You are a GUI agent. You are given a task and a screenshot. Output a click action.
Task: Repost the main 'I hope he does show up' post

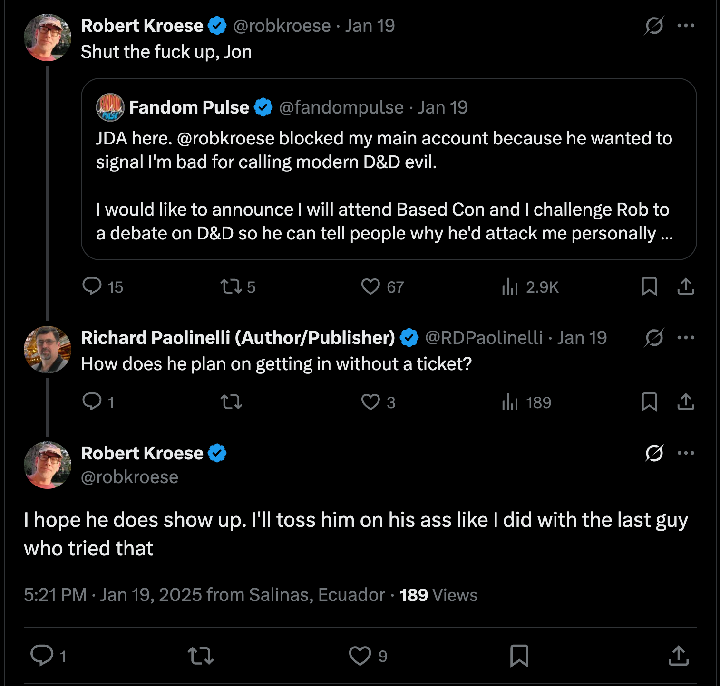[x=201, y=656]
